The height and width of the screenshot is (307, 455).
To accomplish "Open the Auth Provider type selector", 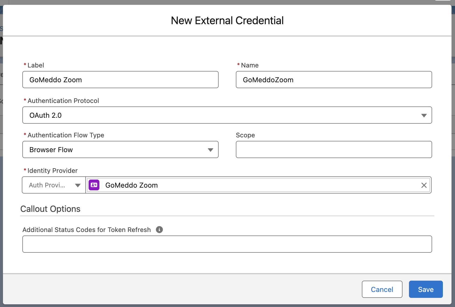I will [54, 185].
